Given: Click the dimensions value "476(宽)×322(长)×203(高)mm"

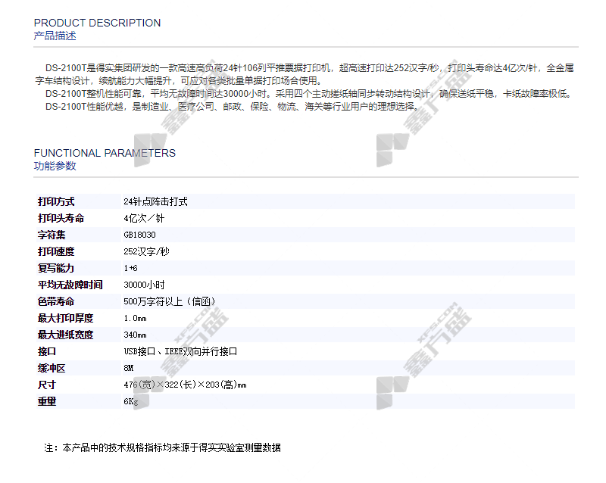Looking at the screenshot, I should tap(185, 385).
